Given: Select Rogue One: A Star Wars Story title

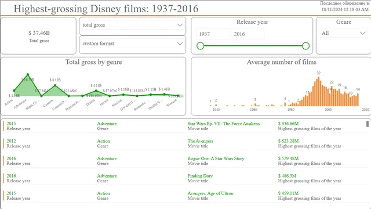Looking at the screenshot, I should click(216, 158).
